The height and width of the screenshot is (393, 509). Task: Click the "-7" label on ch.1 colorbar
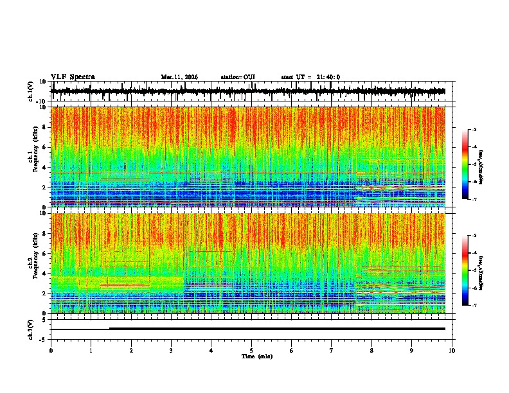click(x=474, y=199)
